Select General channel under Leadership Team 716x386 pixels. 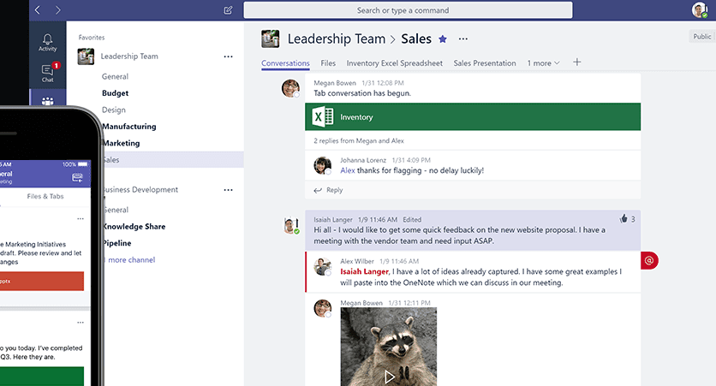[115, 77]
